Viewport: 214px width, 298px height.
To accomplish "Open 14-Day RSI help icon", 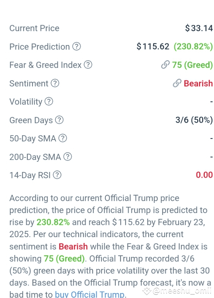I will tap(57, 175).
